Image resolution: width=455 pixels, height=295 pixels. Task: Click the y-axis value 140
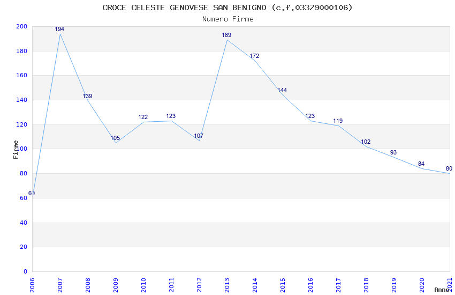22,100
